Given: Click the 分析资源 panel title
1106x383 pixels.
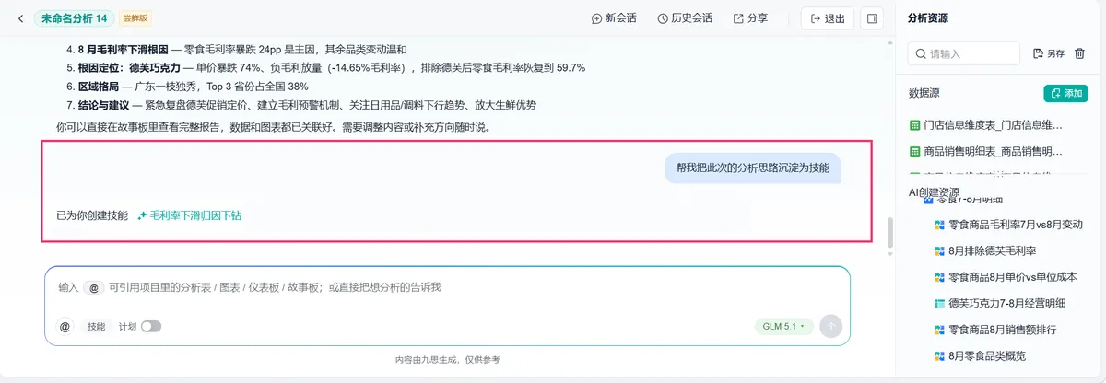Looking at the screenshot, I should coord(927,18).
